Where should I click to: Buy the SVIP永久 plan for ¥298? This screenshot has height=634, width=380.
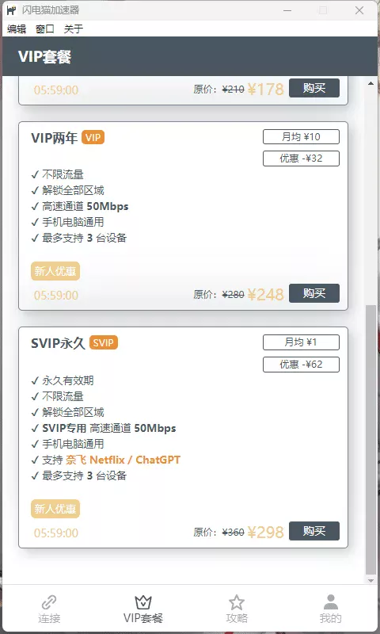tap(314, 531)
